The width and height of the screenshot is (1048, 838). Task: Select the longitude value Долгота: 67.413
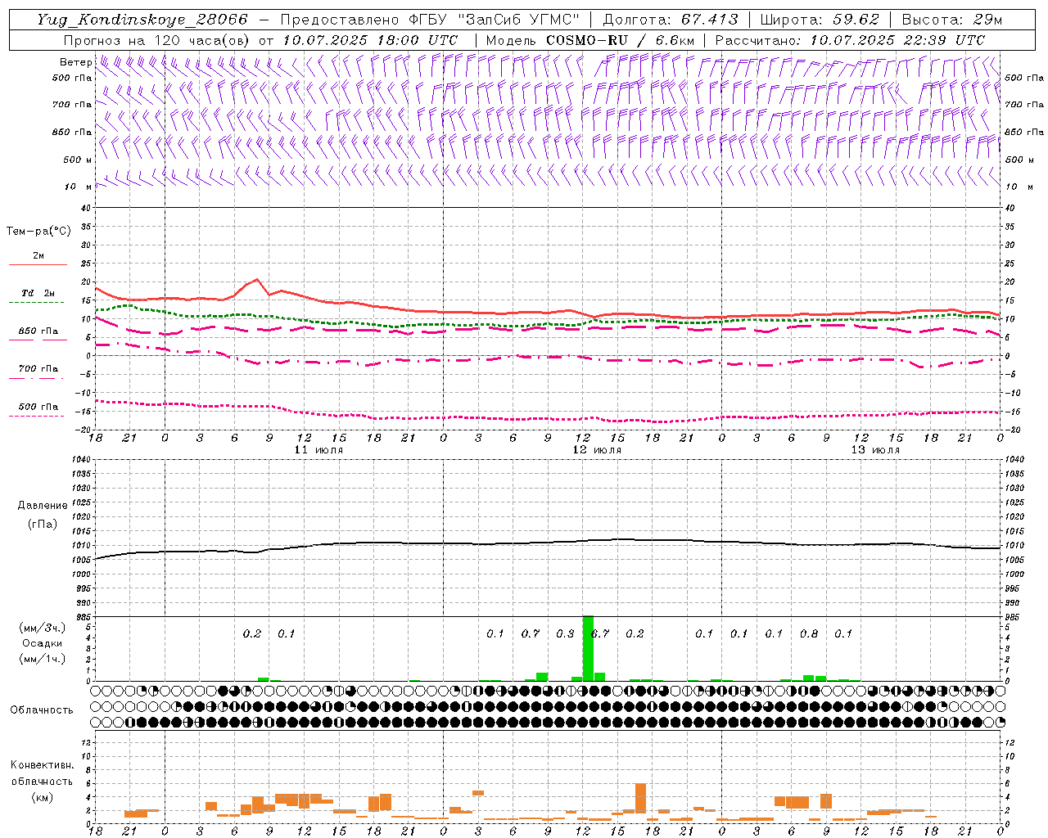click(670, 20)
